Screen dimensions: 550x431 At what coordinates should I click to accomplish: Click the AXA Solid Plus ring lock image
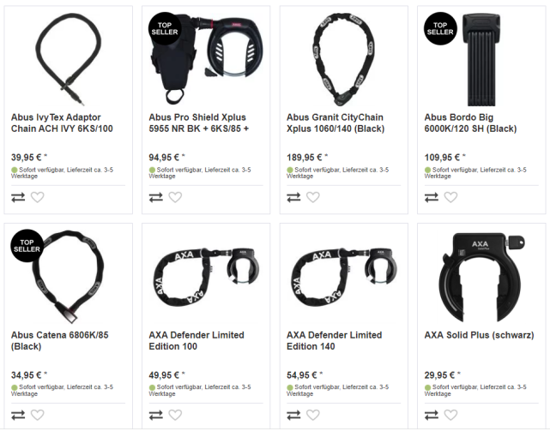click(x=481, y=277)
